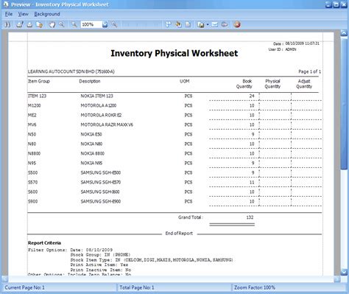Click the Book Quantity column header

[x=244, y=84]
